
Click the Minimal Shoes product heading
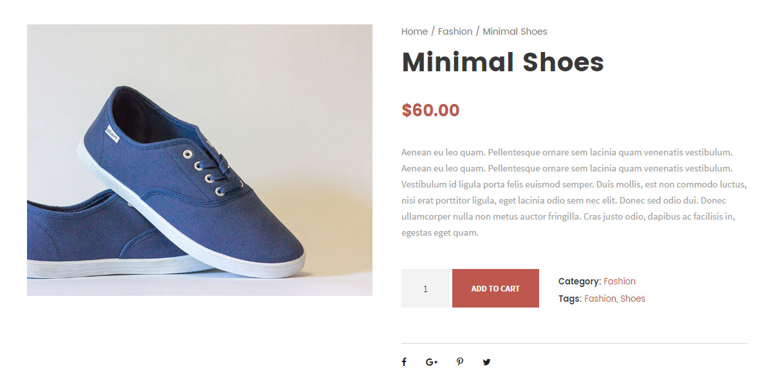tap(502, 62)
